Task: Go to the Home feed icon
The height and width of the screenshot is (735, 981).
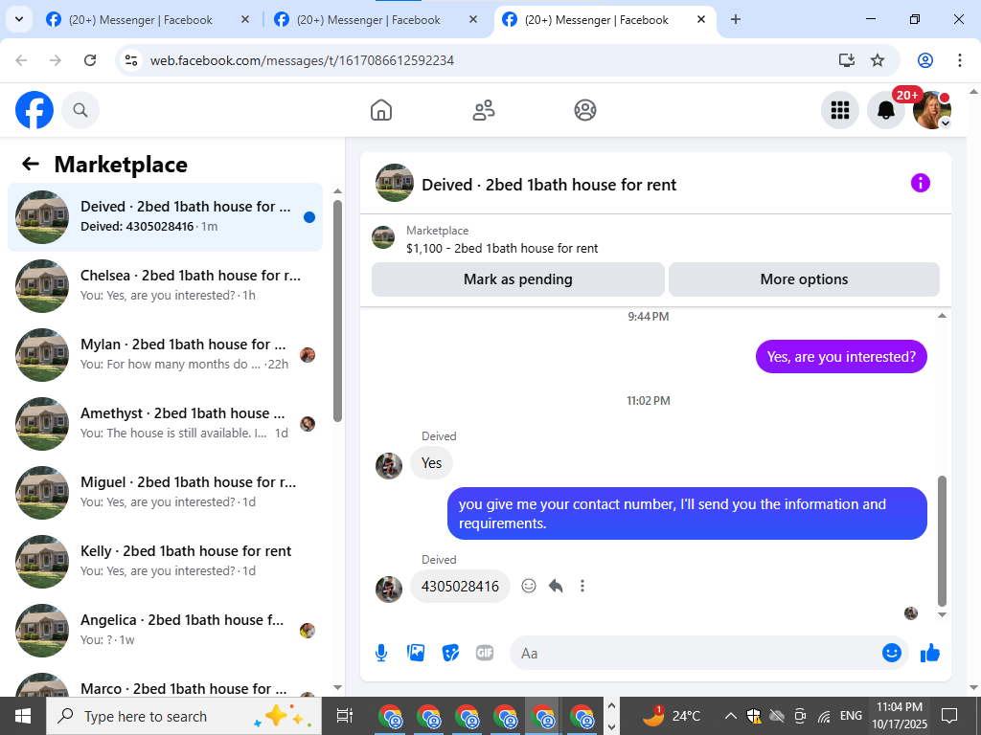Action: (x=381, y=110)
